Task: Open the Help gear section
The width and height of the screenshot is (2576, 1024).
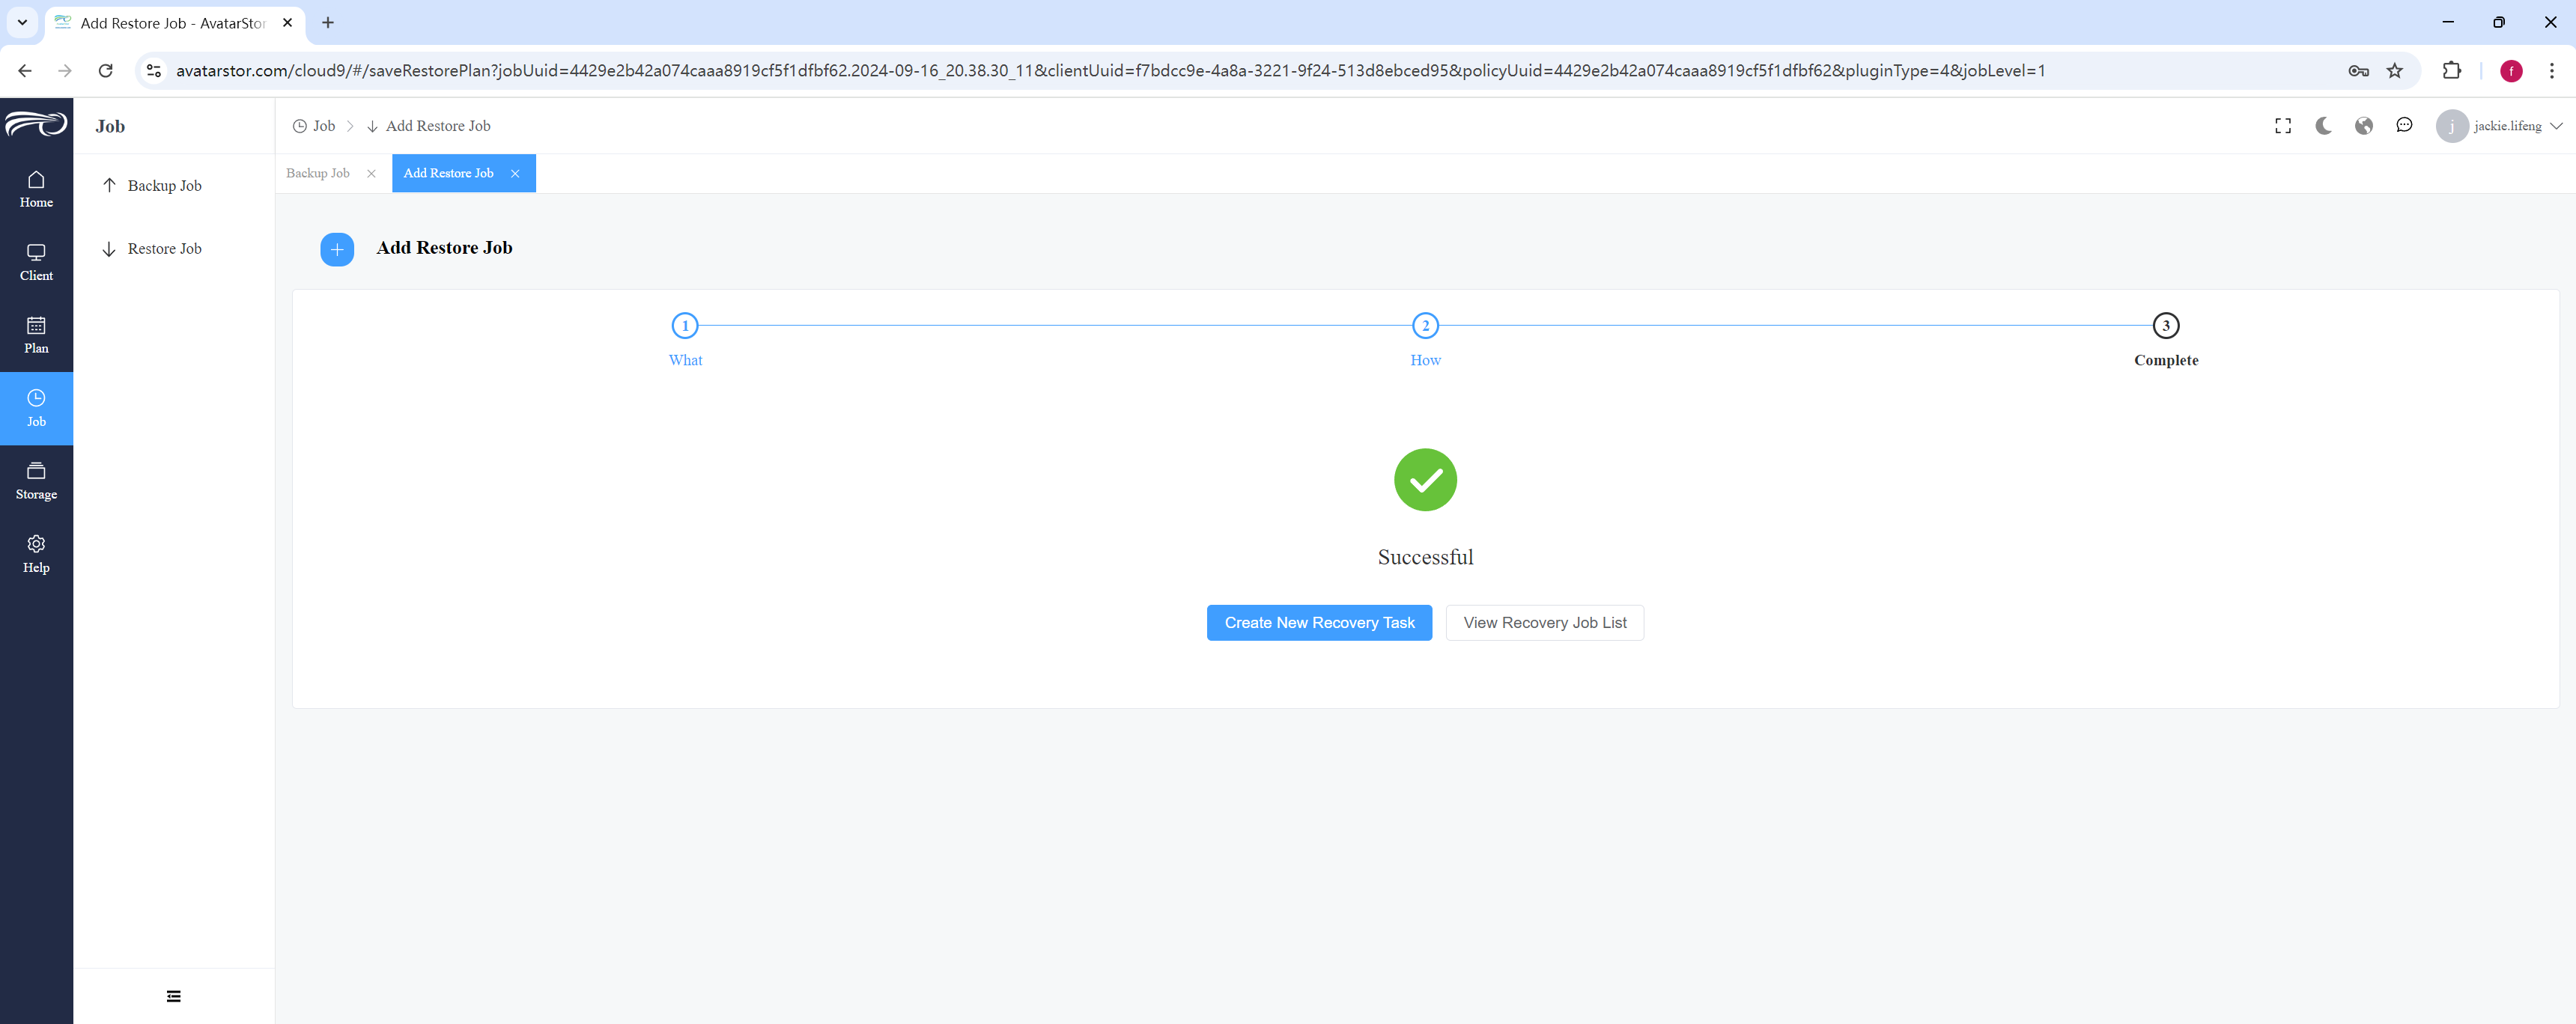Action: [36, 554]
